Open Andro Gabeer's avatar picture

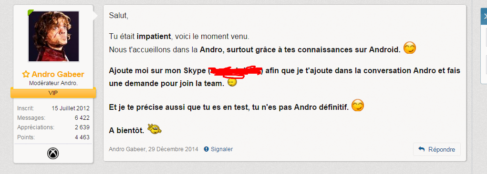click(x=54, y=36)
